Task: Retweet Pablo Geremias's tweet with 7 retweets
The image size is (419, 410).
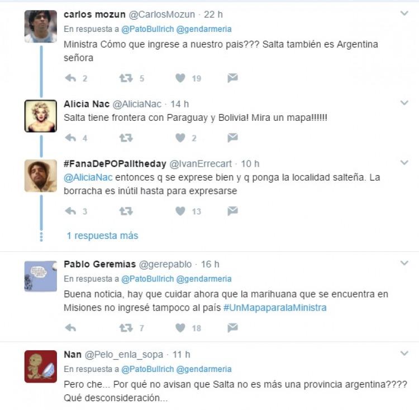Action: click(x=126, y=328)
